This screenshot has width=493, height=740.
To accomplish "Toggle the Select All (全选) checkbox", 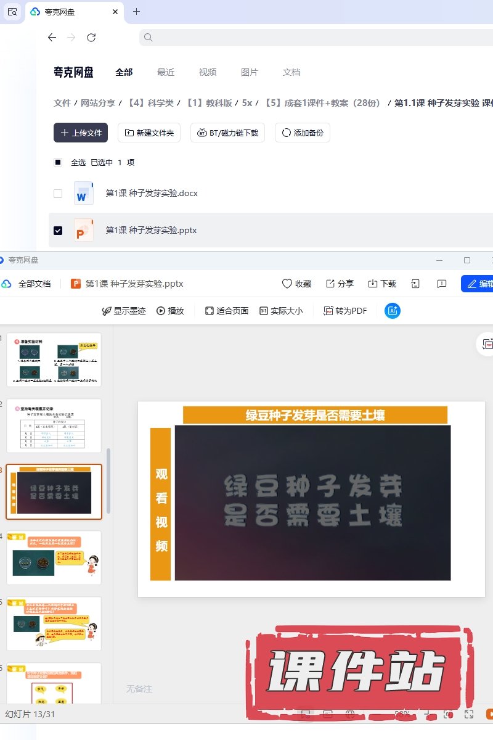I will (58, 163).
